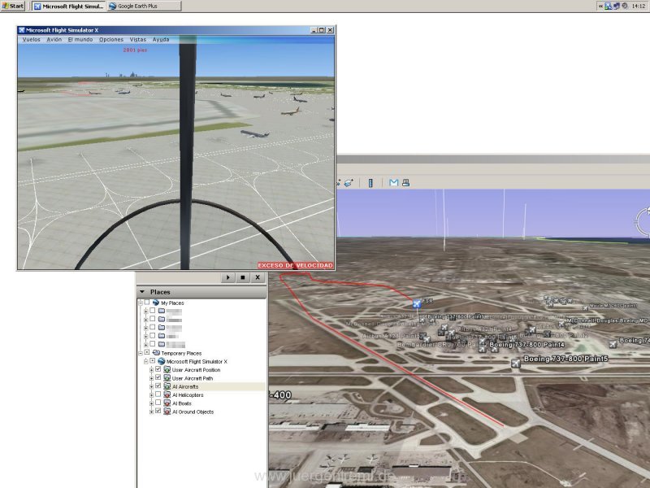Open the Avión menu
Screen dimensions: 650x488
click(54, 39)
